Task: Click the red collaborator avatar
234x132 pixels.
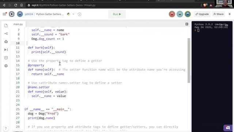Action: 172,14
